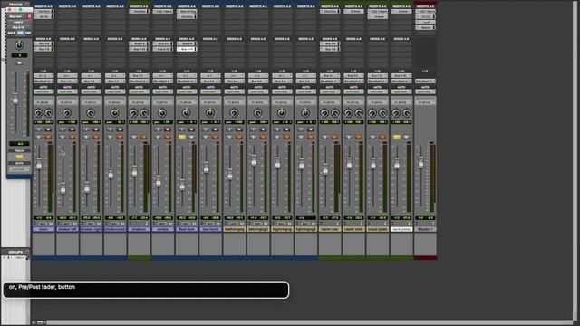Open first insert on the Master 1 track
The width and height of the screenshot is (580, 326).
[425, 12]
